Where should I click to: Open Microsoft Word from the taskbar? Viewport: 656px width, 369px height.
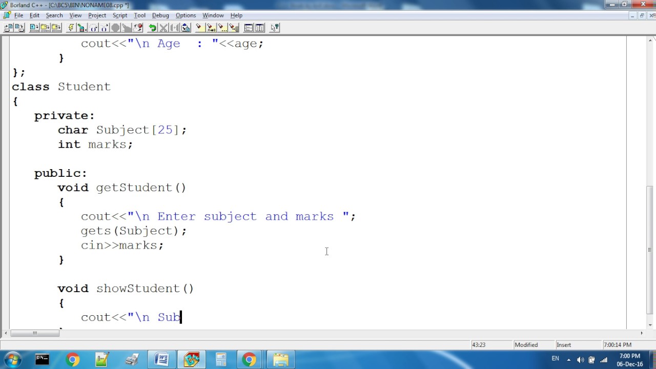point(162,360)
